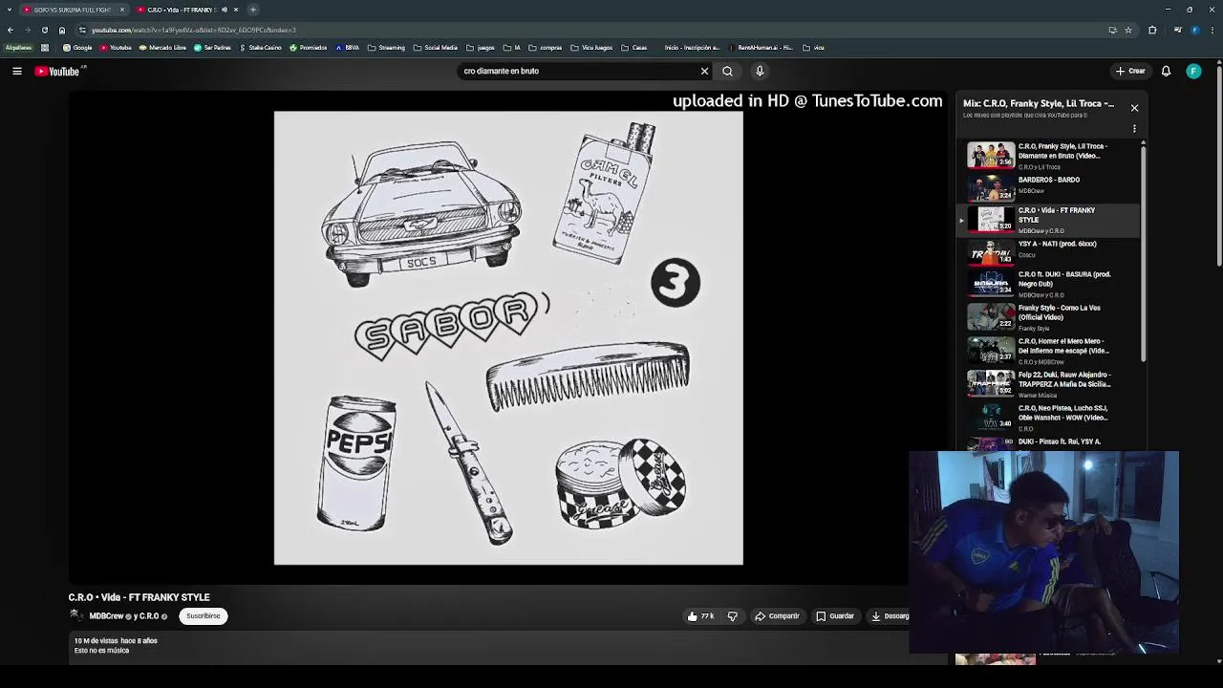This screenshot has width=1223, height=688.
Task: Select 'YSY A - NATI (prod. 6ixxx)' in playlist
Action: tap(1048, 250)
